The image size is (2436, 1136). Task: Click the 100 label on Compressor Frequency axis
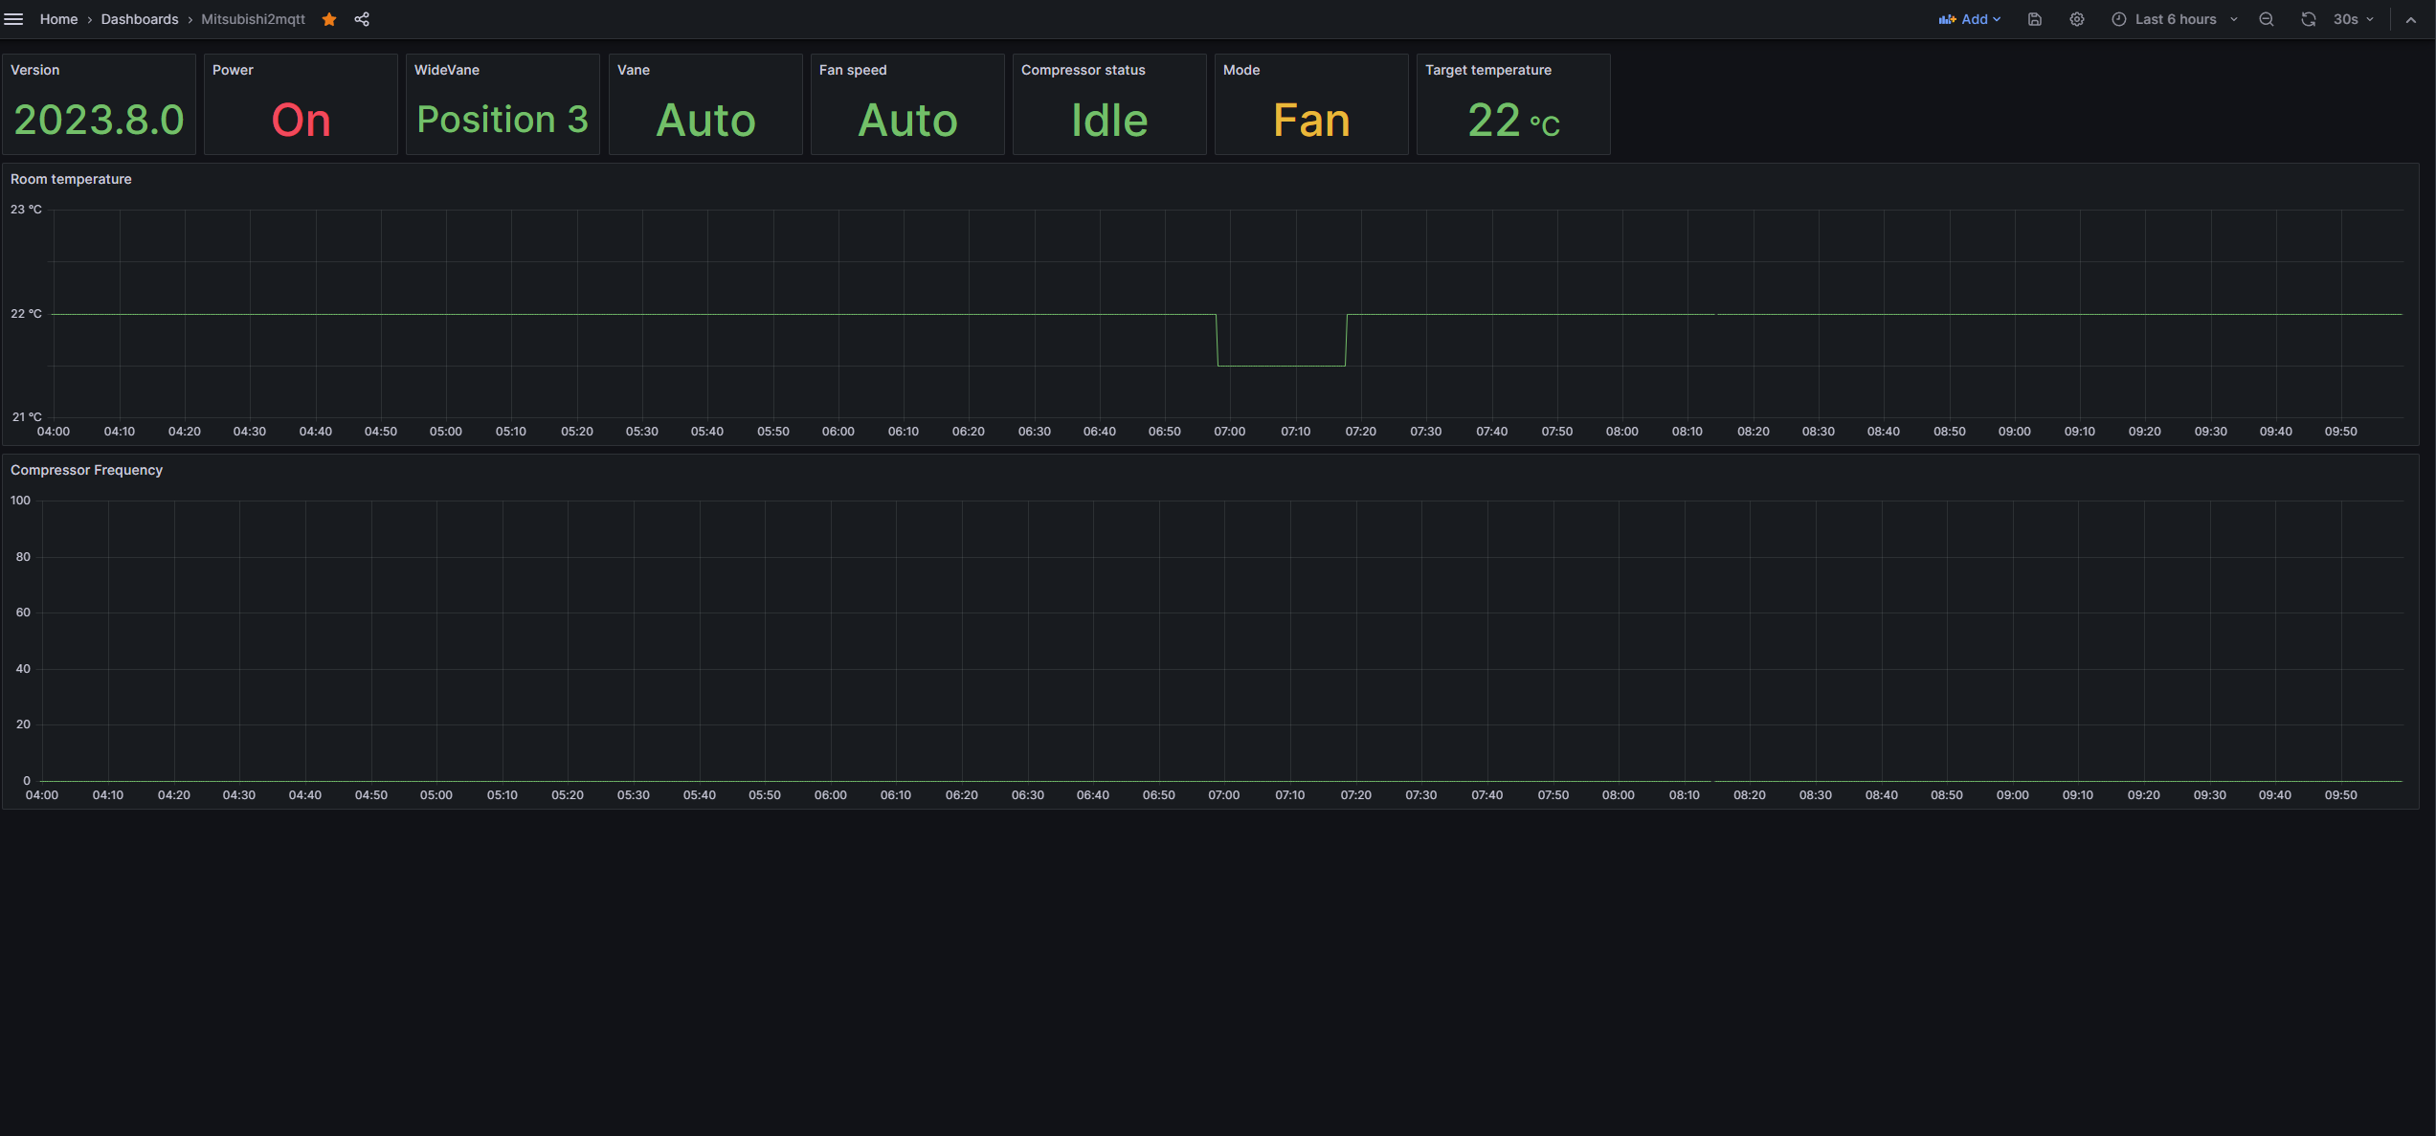click(20, 501)
